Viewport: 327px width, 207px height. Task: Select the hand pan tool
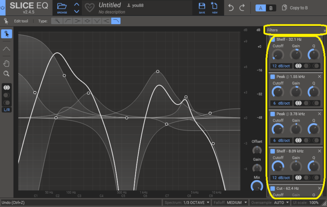[x=7, y=63]
